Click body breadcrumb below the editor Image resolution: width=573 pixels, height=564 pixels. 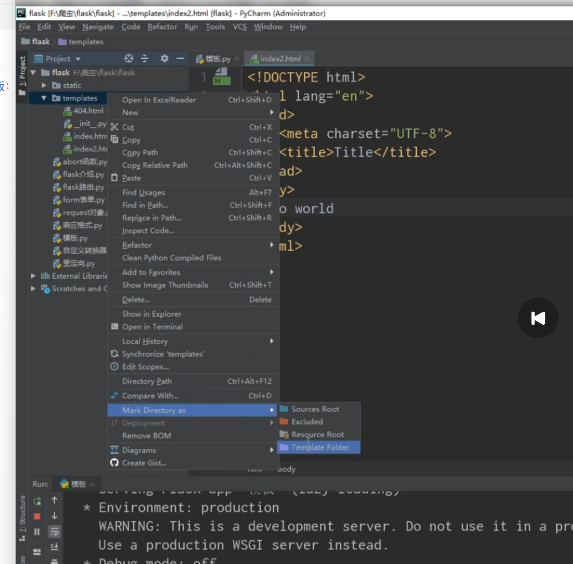pos(286,469)
